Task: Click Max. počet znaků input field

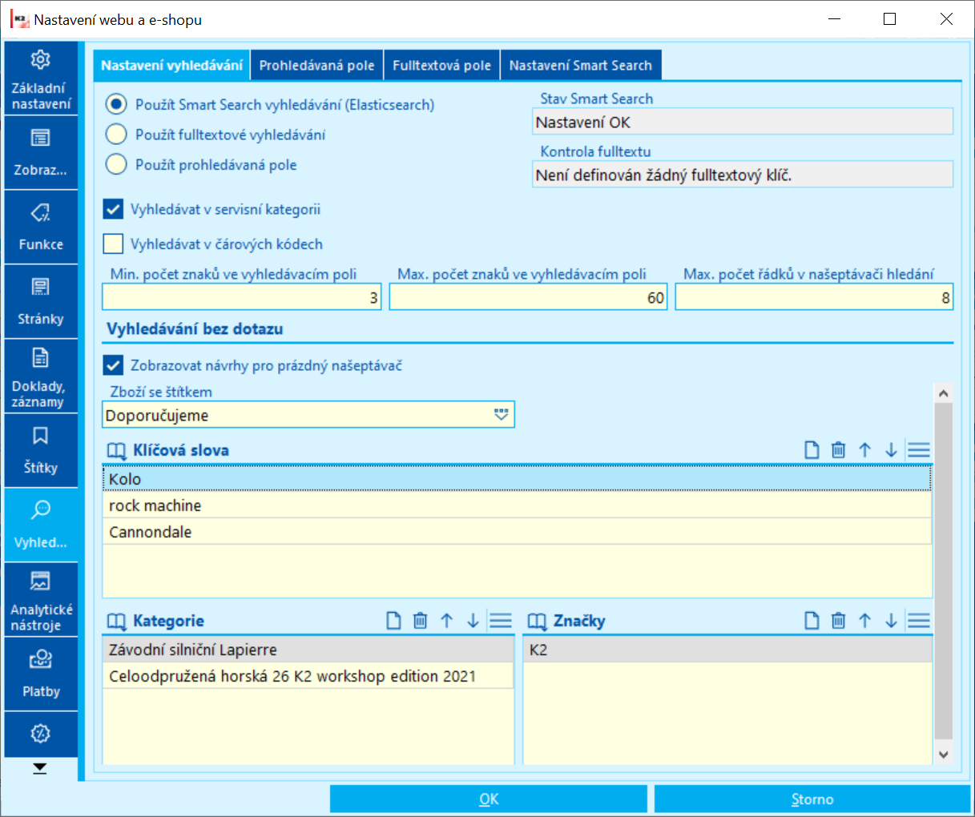Action: [x=529, y=297]
